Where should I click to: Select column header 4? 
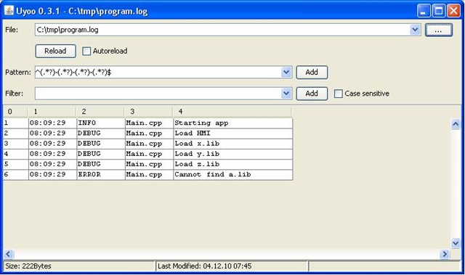click(x=232, y=112)
